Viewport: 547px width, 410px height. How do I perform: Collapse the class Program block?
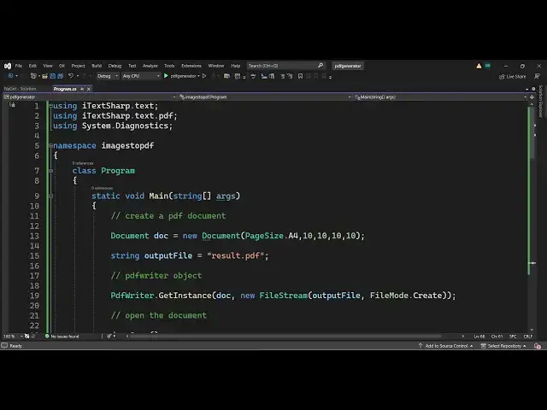pos(51,171)
